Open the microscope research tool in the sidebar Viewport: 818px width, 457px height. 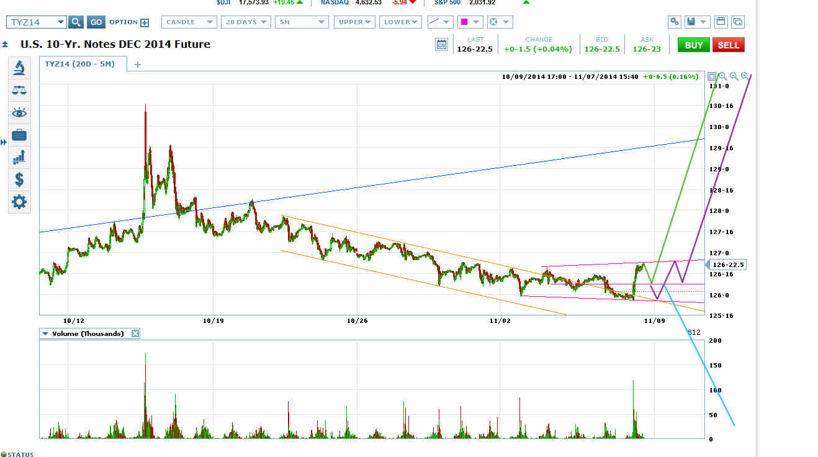tap(19, 68)
